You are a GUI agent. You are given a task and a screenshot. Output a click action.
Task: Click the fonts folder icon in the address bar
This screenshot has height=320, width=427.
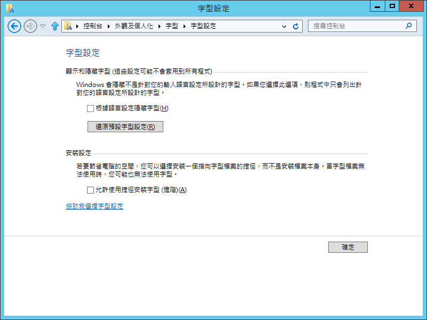coord(68,26)
